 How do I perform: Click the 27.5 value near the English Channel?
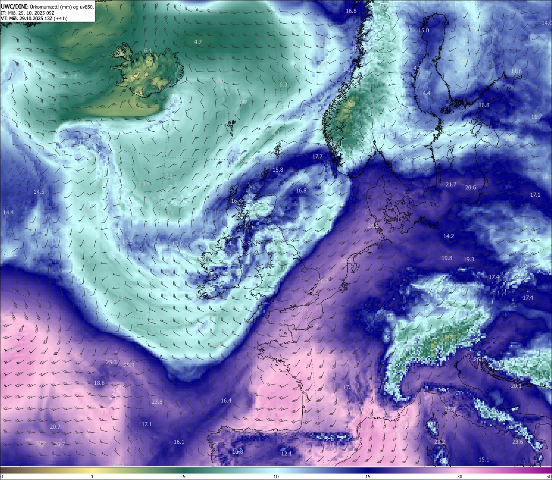click(x=303, y=310)
